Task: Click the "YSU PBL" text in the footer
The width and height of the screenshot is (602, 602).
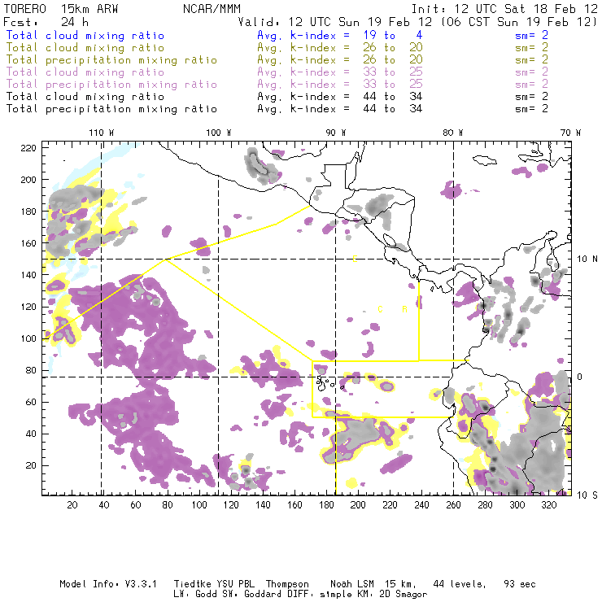Action: click(235, 584)
